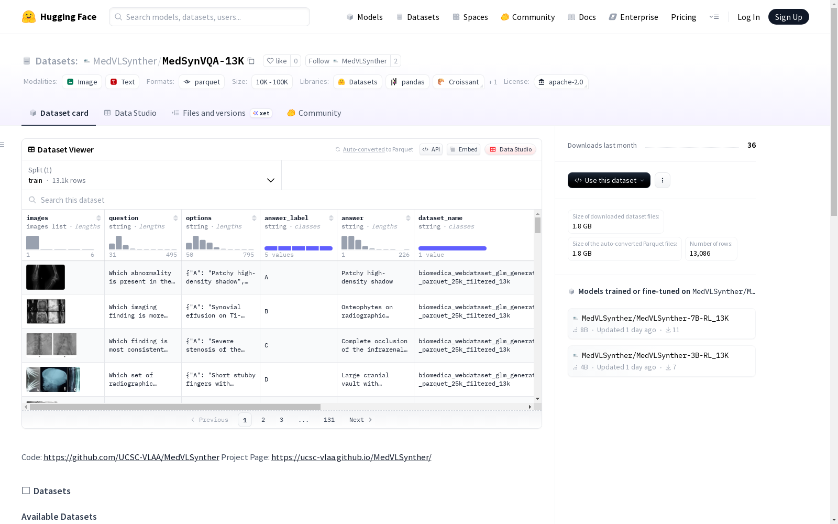Open the Files and versions tab
Screen dimensions: 838x524
point(222,113)
